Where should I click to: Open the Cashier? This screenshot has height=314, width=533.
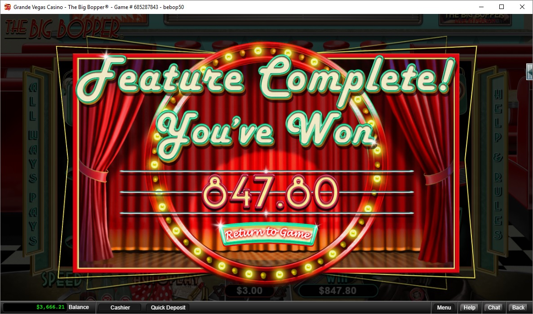pos(120,308)
